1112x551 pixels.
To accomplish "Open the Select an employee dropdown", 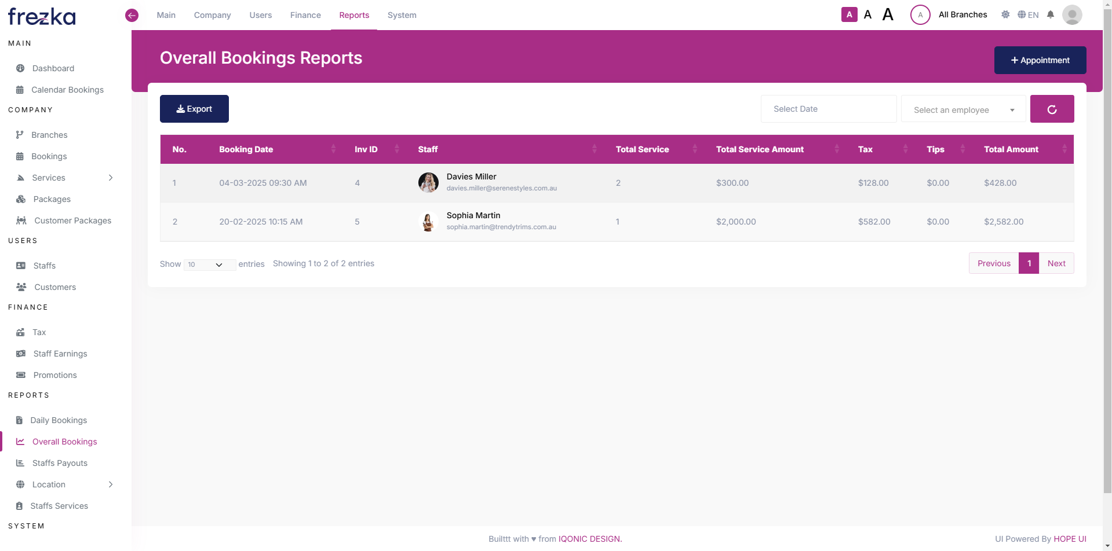I will (x=963, y=109).
